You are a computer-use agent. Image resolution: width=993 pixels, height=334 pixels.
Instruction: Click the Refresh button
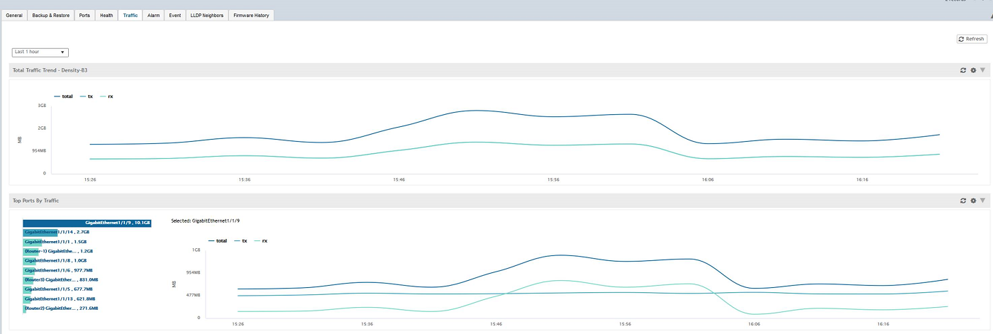(x=972, y=39)
